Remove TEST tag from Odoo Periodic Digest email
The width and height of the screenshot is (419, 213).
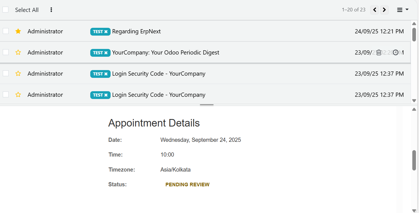pyautogui.click(x=106, y=53)
